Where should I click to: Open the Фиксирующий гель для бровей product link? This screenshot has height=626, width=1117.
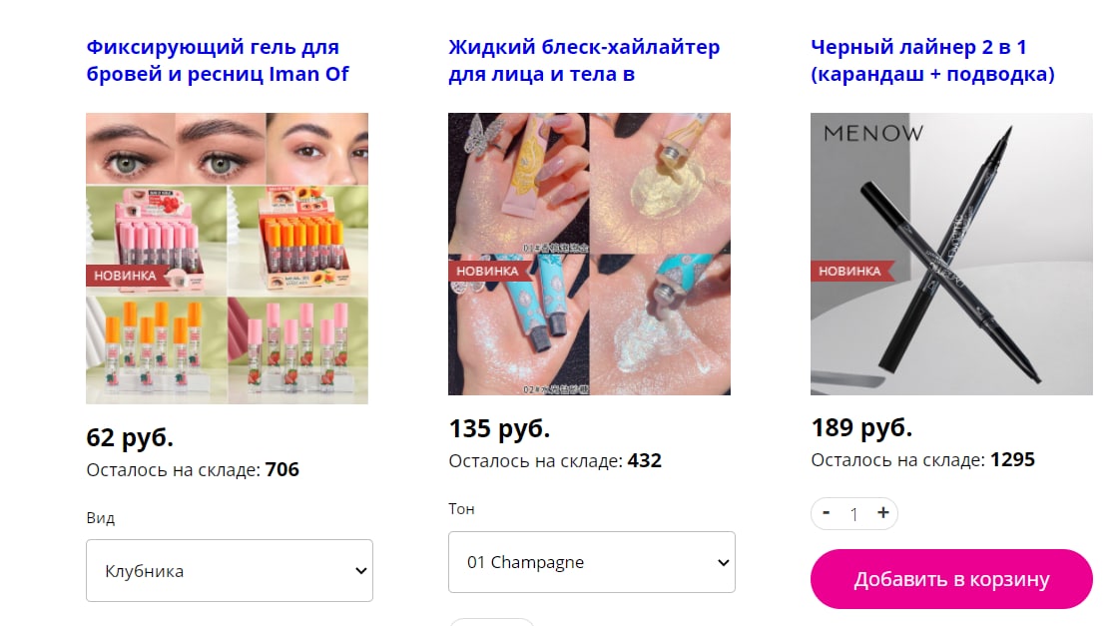(x=218, y=61)
